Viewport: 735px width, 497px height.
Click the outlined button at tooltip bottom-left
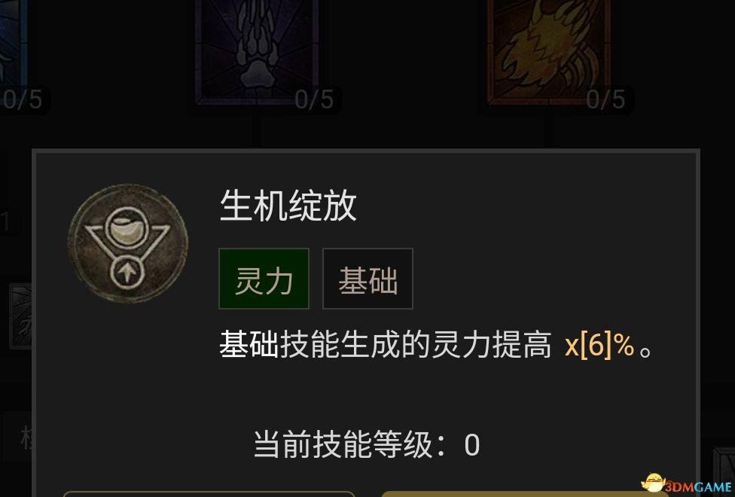(209, 494)
